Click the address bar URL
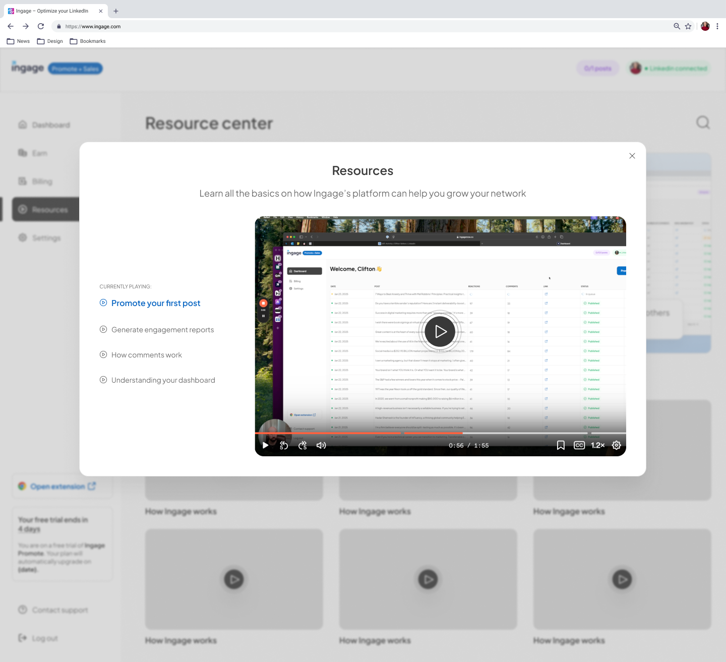The width and height of the screenshot is (726, 662). click(x=93, y=27)
